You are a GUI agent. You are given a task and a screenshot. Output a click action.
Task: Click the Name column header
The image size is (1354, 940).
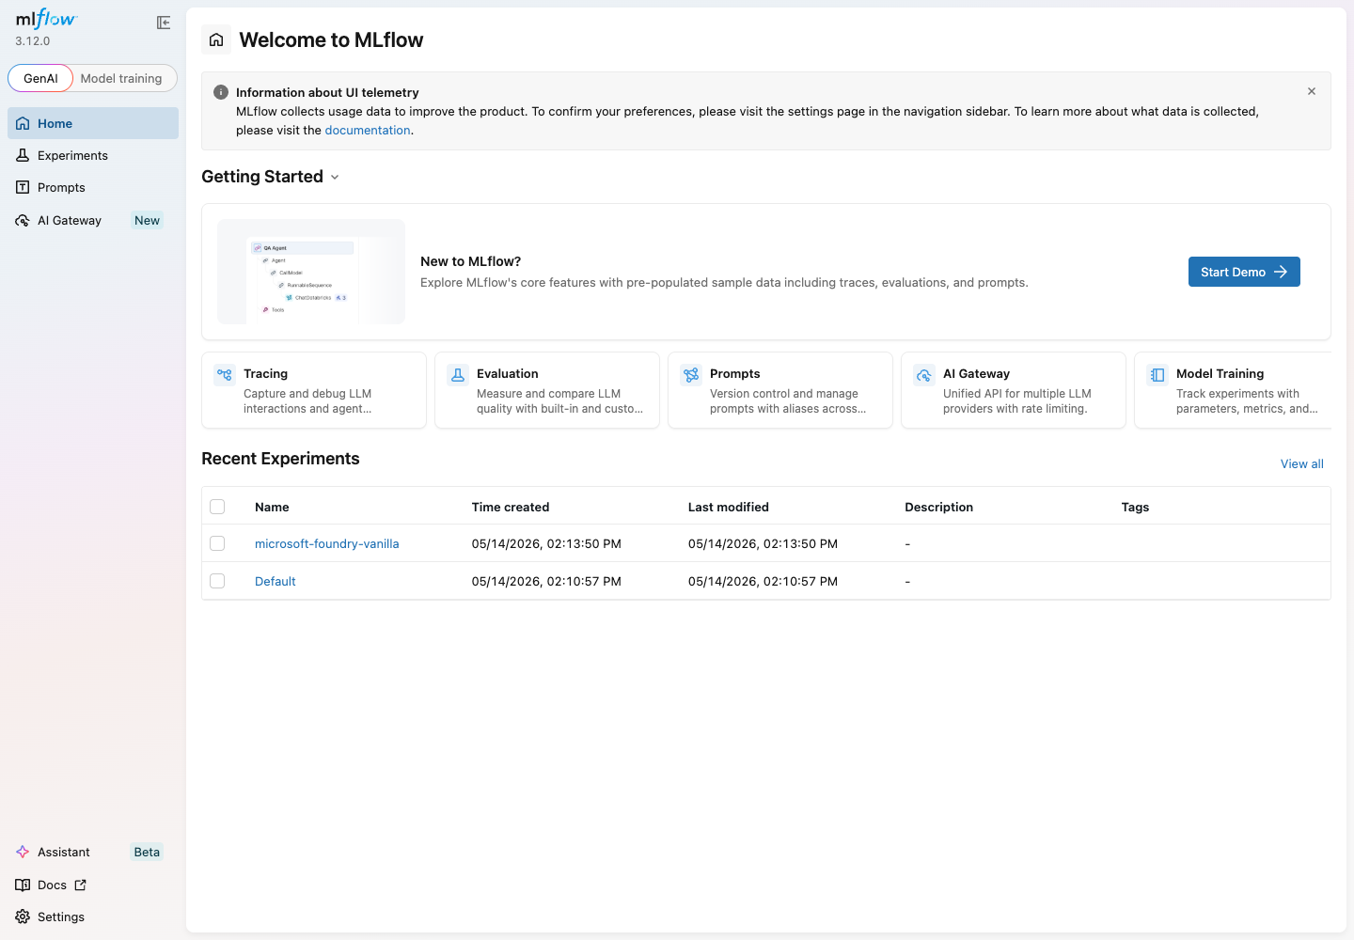coord(272,507)
